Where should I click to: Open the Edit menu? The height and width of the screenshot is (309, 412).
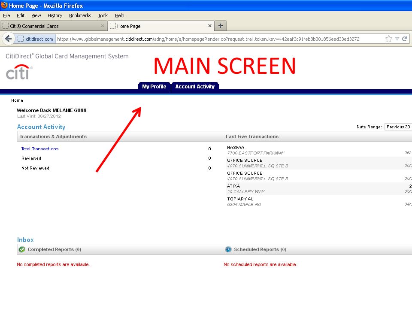[21, 15]
